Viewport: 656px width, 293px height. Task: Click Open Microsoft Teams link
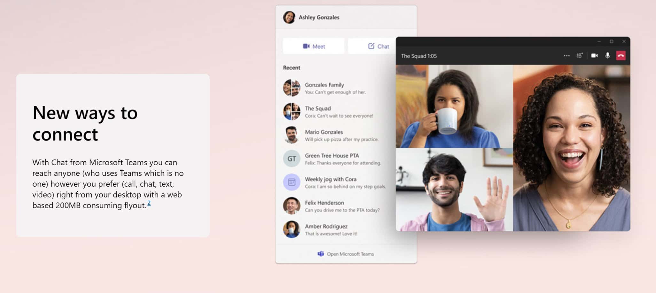(x=346, y=254)
